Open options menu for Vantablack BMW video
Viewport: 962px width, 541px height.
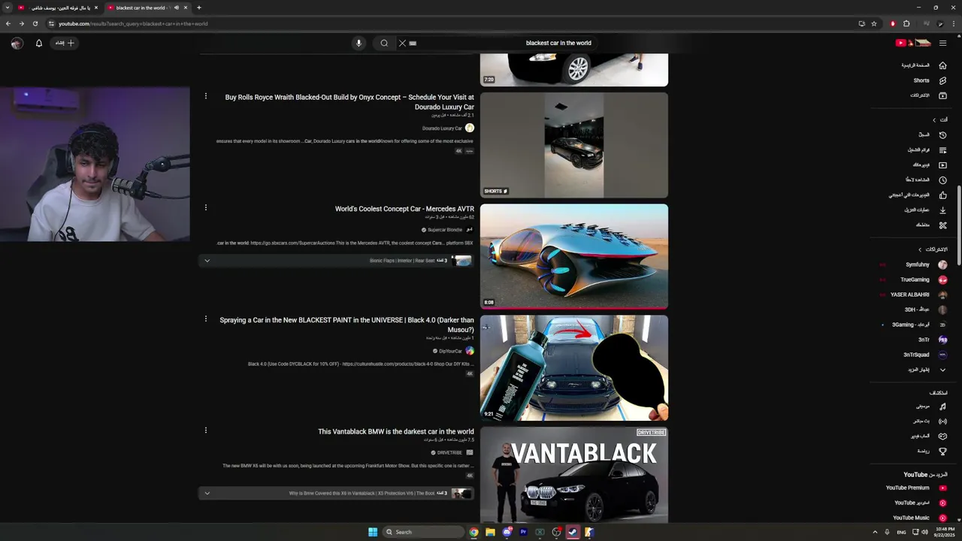pyautogui.click(x=206, y=431)
